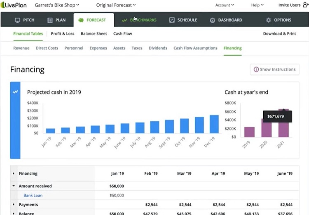This screenshot has width=309, height=215.
Task: Open the Revenue table tab
Action: (x=21, y=48)
